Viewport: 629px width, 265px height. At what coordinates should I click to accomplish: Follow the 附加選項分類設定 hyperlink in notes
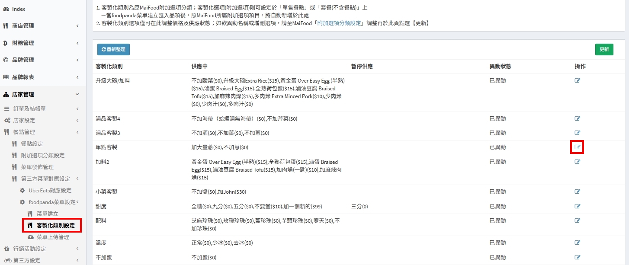(339, 23)
